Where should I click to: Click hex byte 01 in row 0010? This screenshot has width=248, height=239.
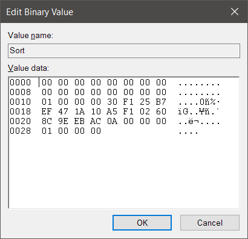click(47, 102)
